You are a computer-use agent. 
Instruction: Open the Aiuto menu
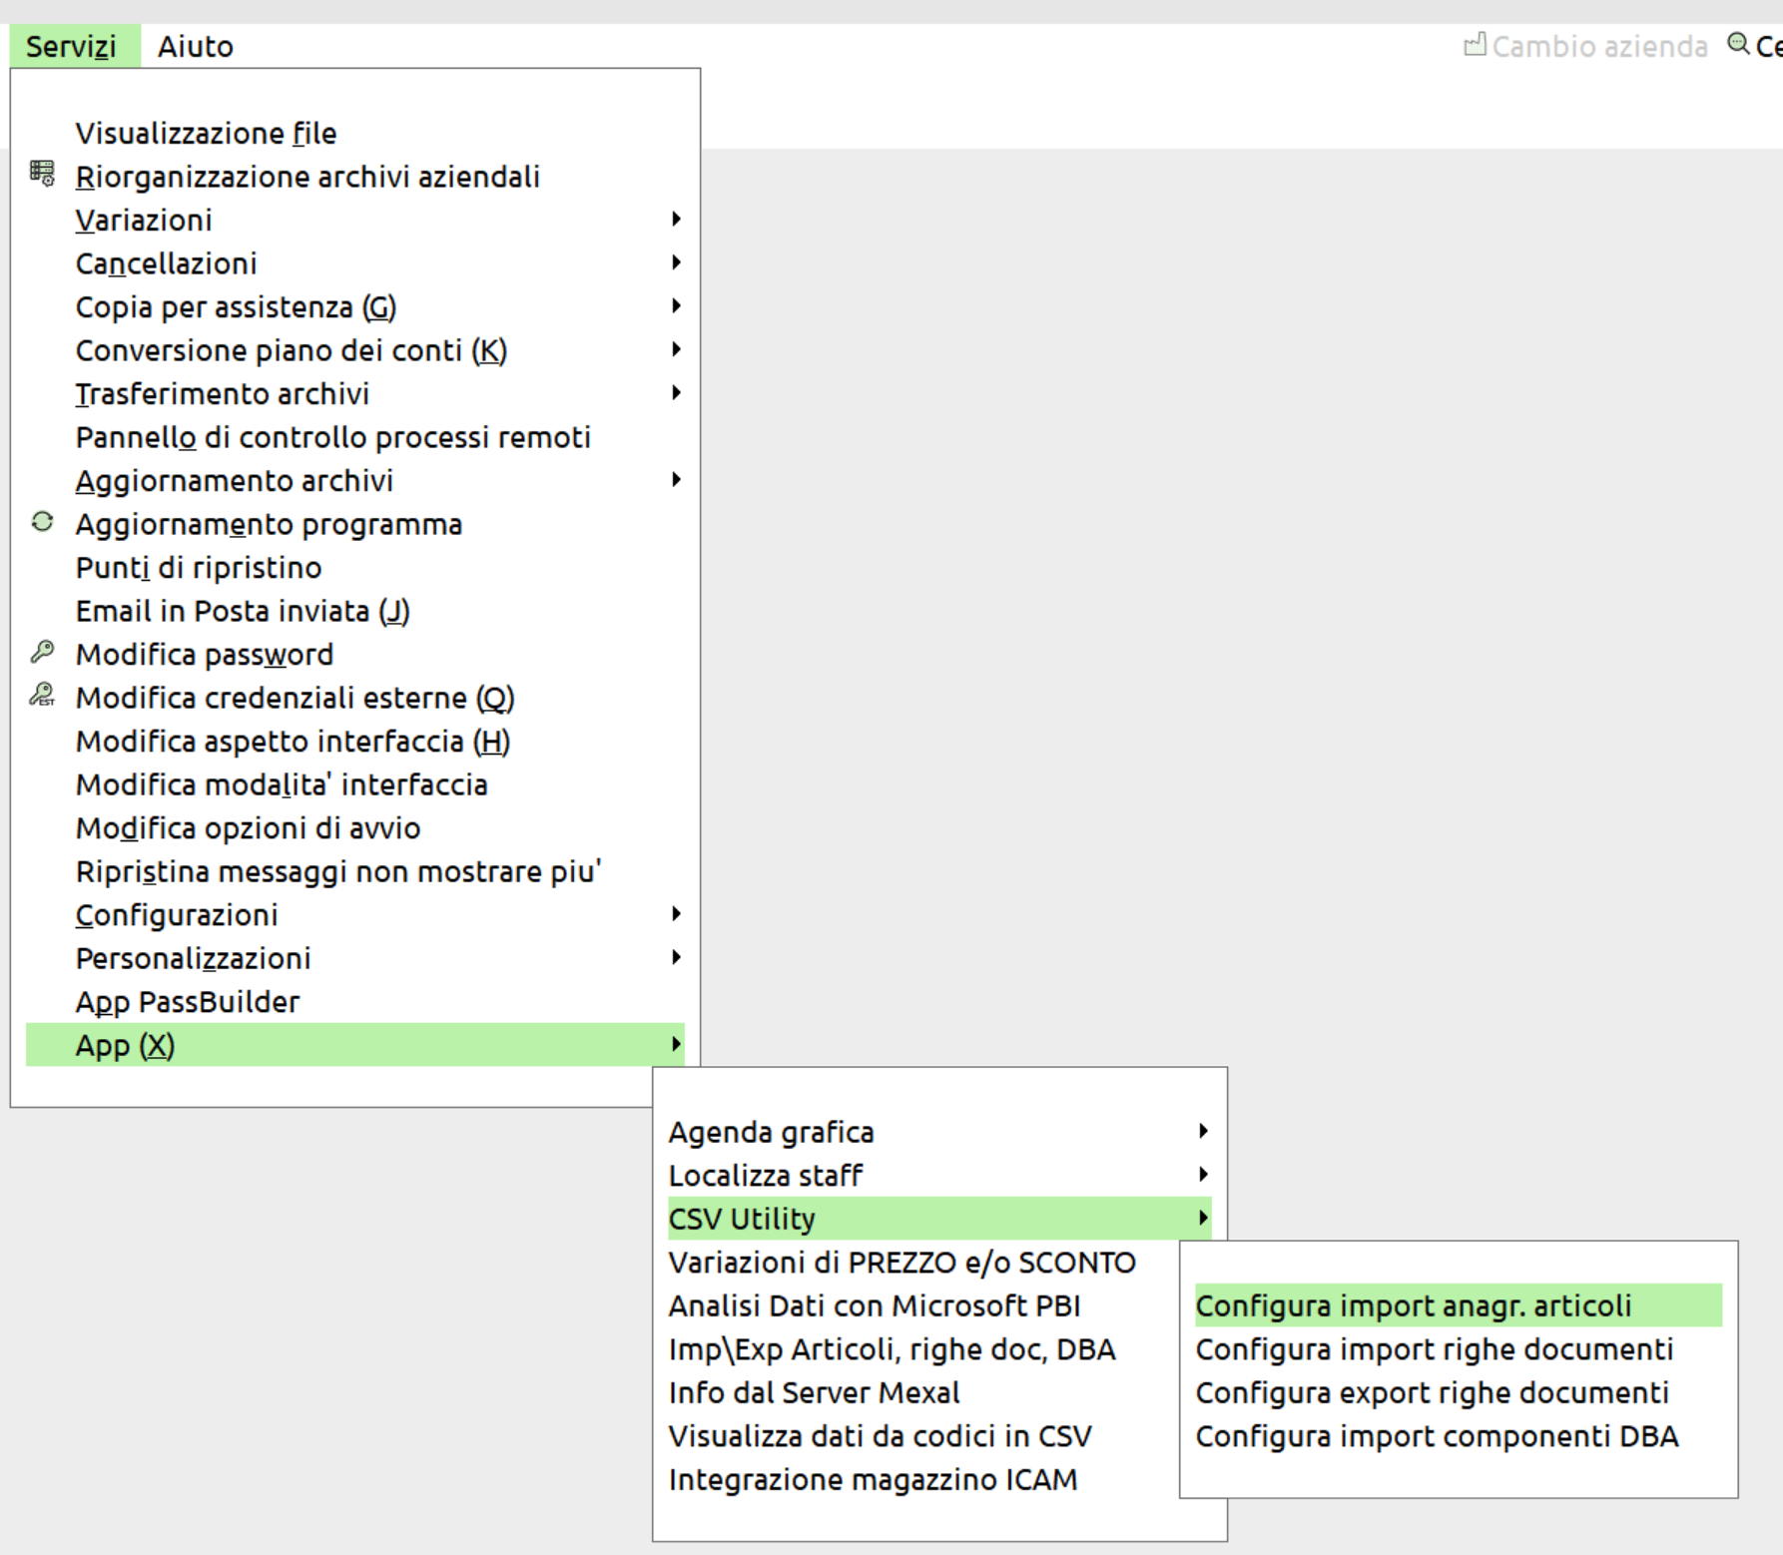point(196,47)
